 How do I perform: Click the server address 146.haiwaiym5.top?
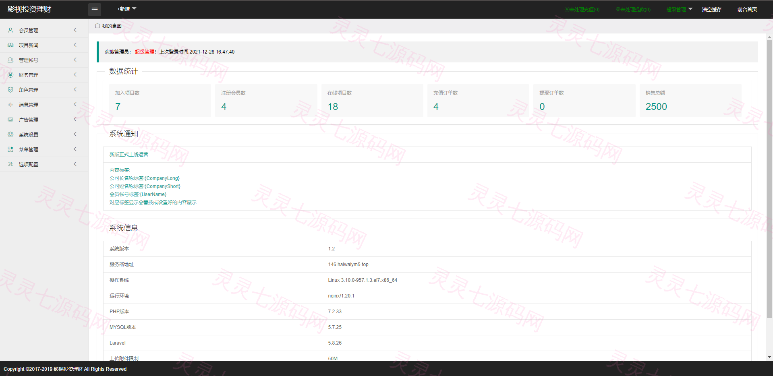point(348,264)
